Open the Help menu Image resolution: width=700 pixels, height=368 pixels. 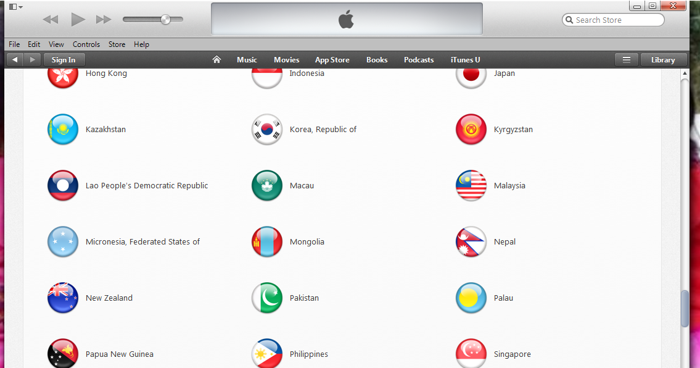(x=141, y=44)
